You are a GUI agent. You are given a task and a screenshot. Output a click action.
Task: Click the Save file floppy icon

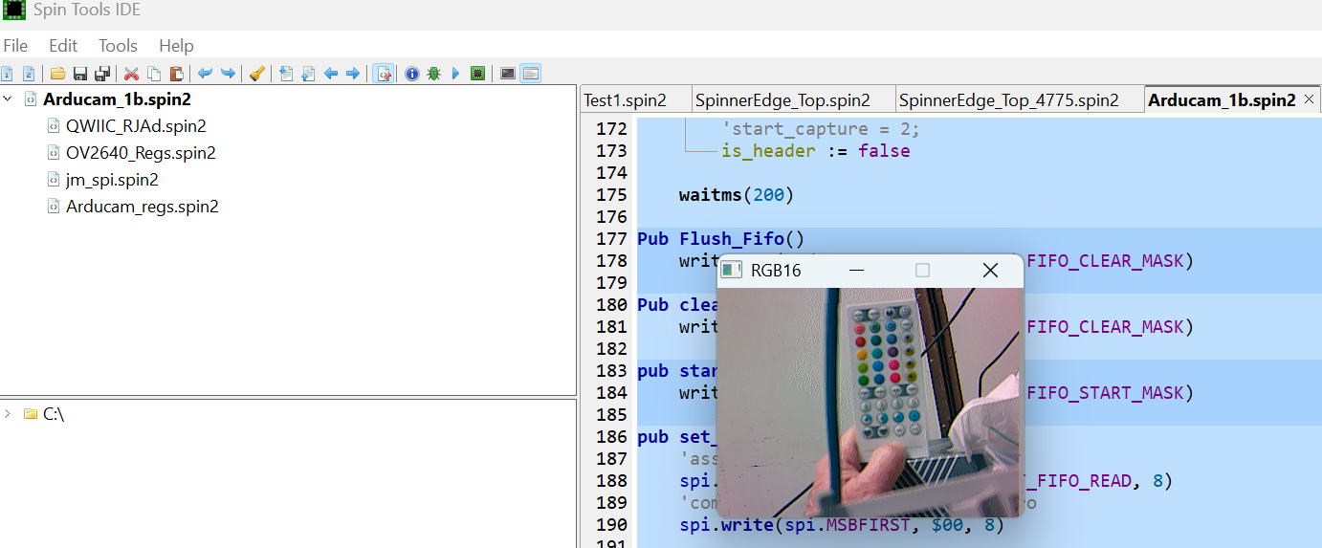pos(80,74)
